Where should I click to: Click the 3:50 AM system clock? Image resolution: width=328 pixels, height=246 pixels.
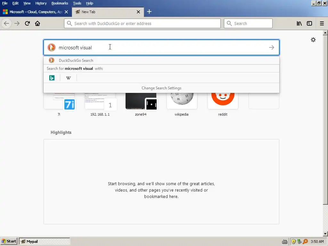(317, 242)
